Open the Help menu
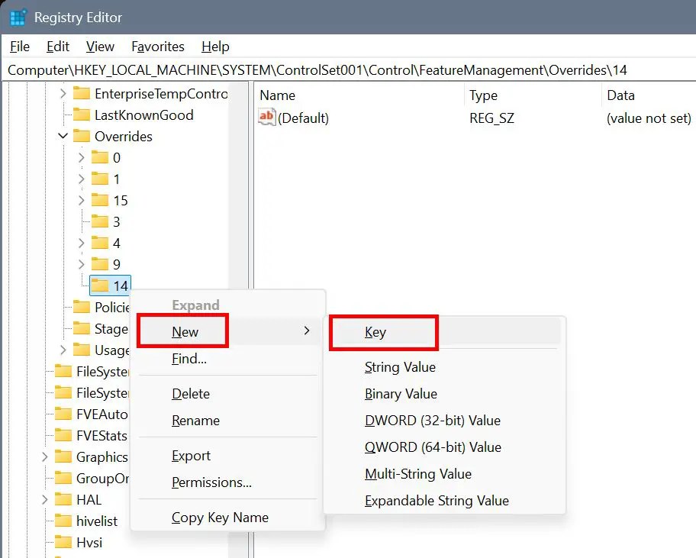696x558 pixels. pos(215,46)
